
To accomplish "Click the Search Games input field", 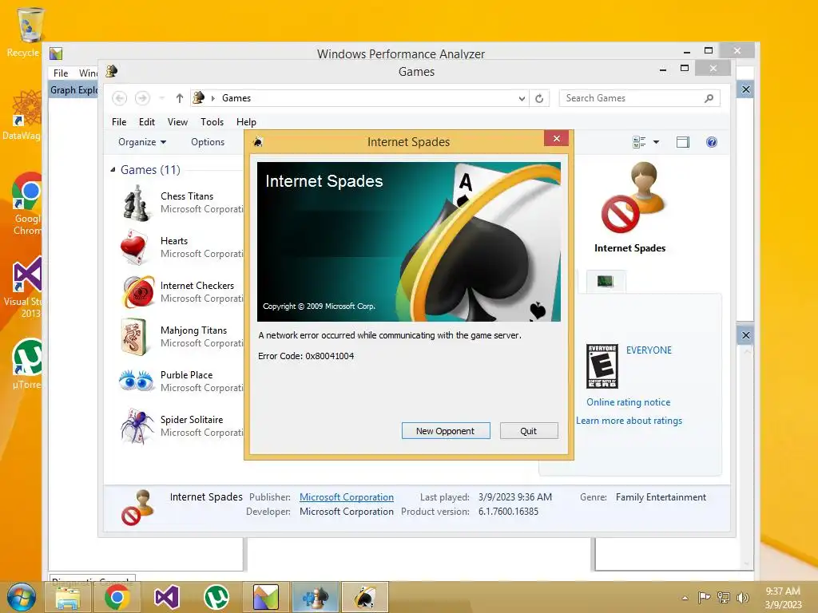I will coord(631,98).
